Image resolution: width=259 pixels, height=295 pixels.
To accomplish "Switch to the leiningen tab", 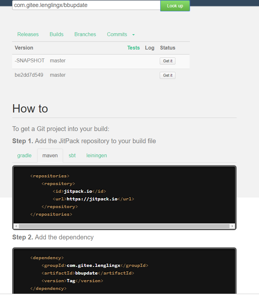I will (x=96, y=156).
